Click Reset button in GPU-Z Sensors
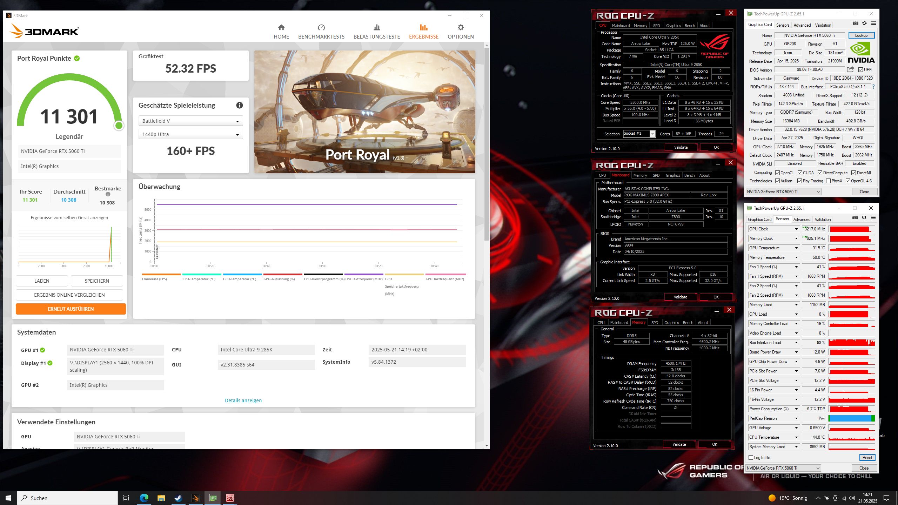Viewport: 898px width, 505px height. (x=867, y=458)
